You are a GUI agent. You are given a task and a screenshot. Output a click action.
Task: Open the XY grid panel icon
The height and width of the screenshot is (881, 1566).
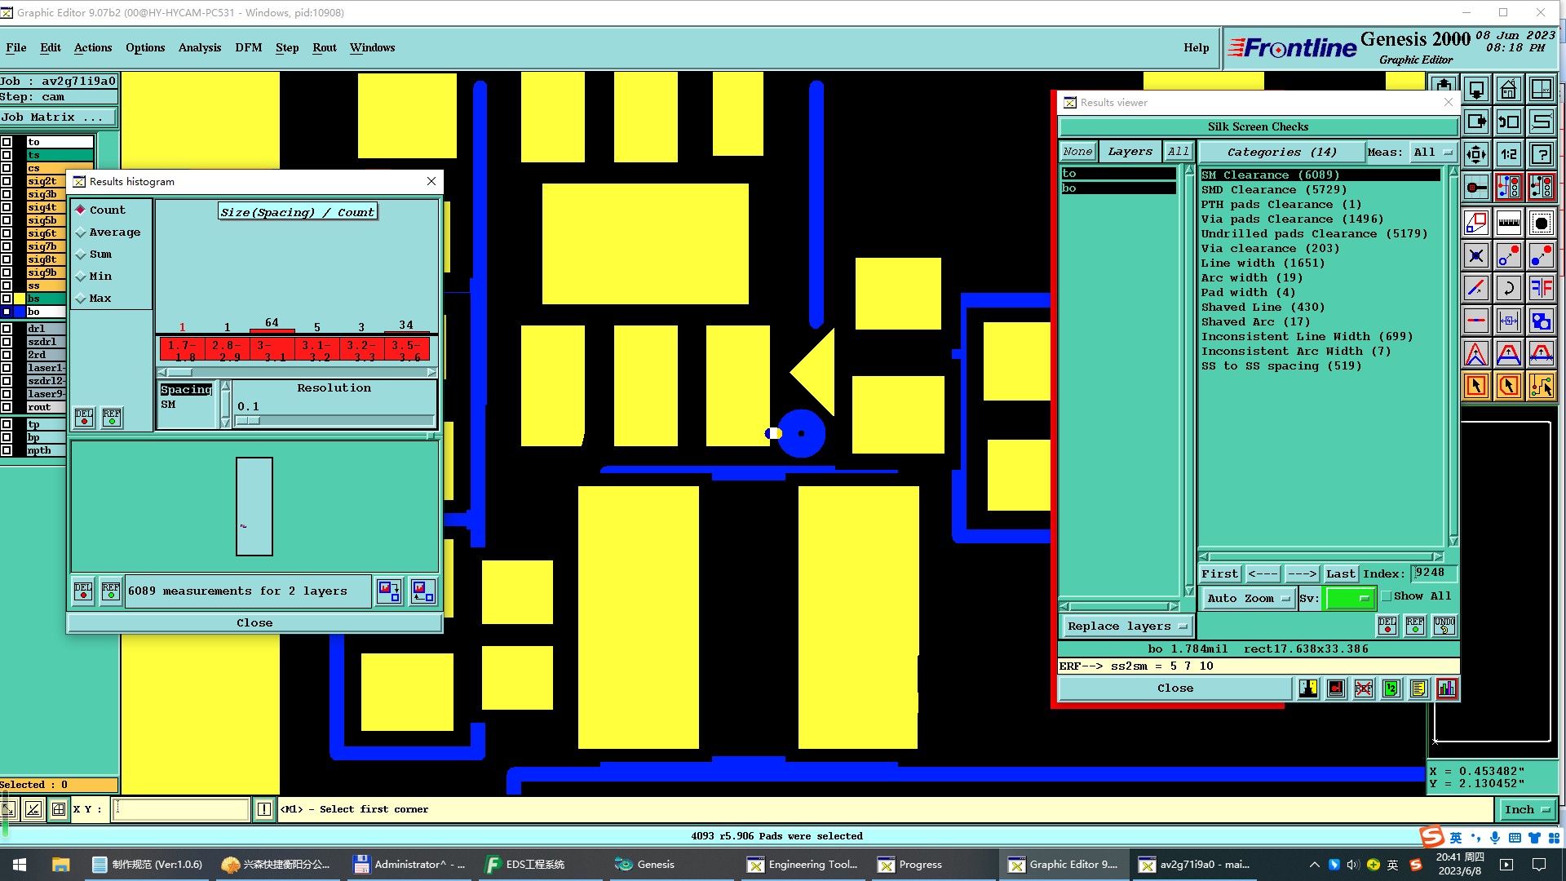[x=1541, y=89]
